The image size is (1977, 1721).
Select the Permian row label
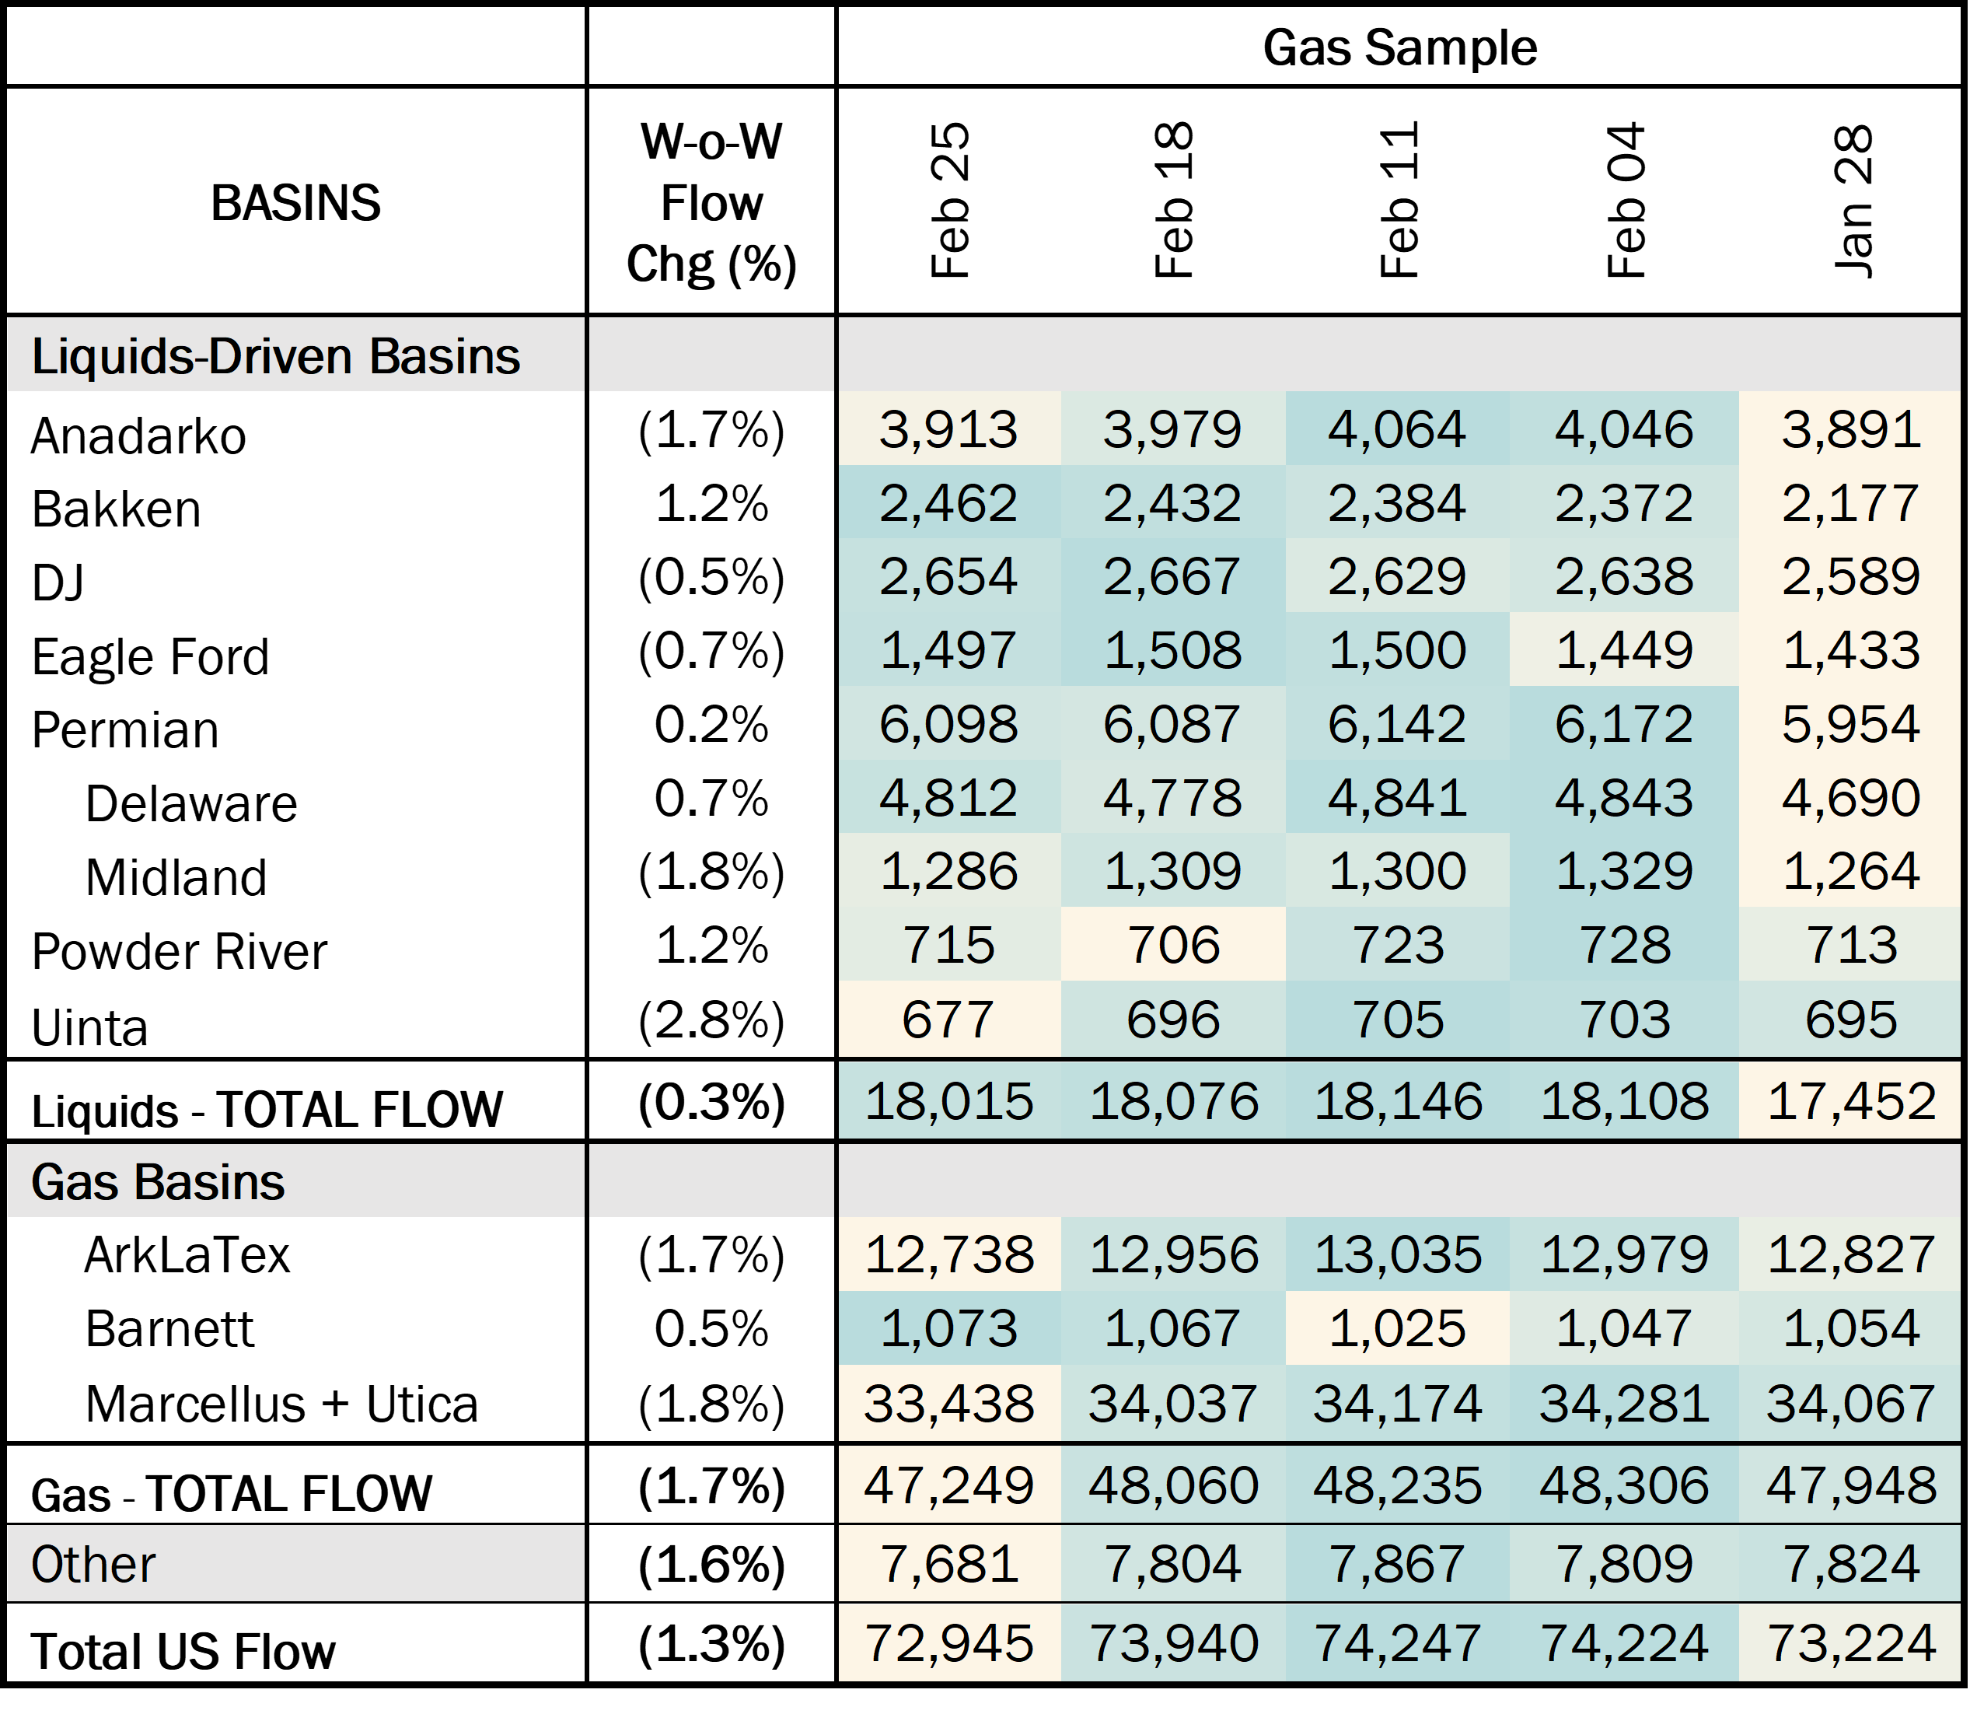pos(125,730)
